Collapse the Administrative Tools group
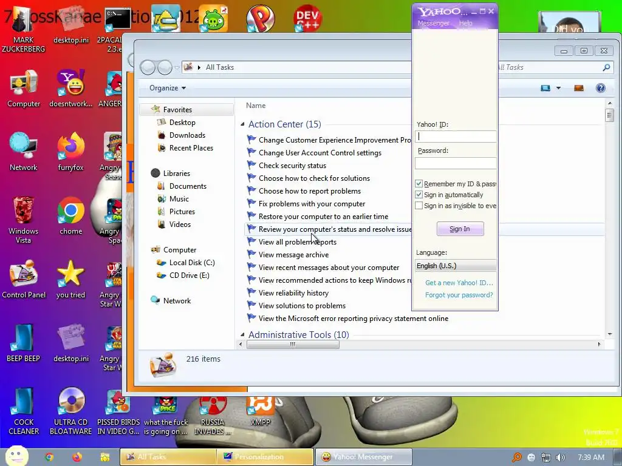The height and width of the screenshot is (466, 622). 242,335
